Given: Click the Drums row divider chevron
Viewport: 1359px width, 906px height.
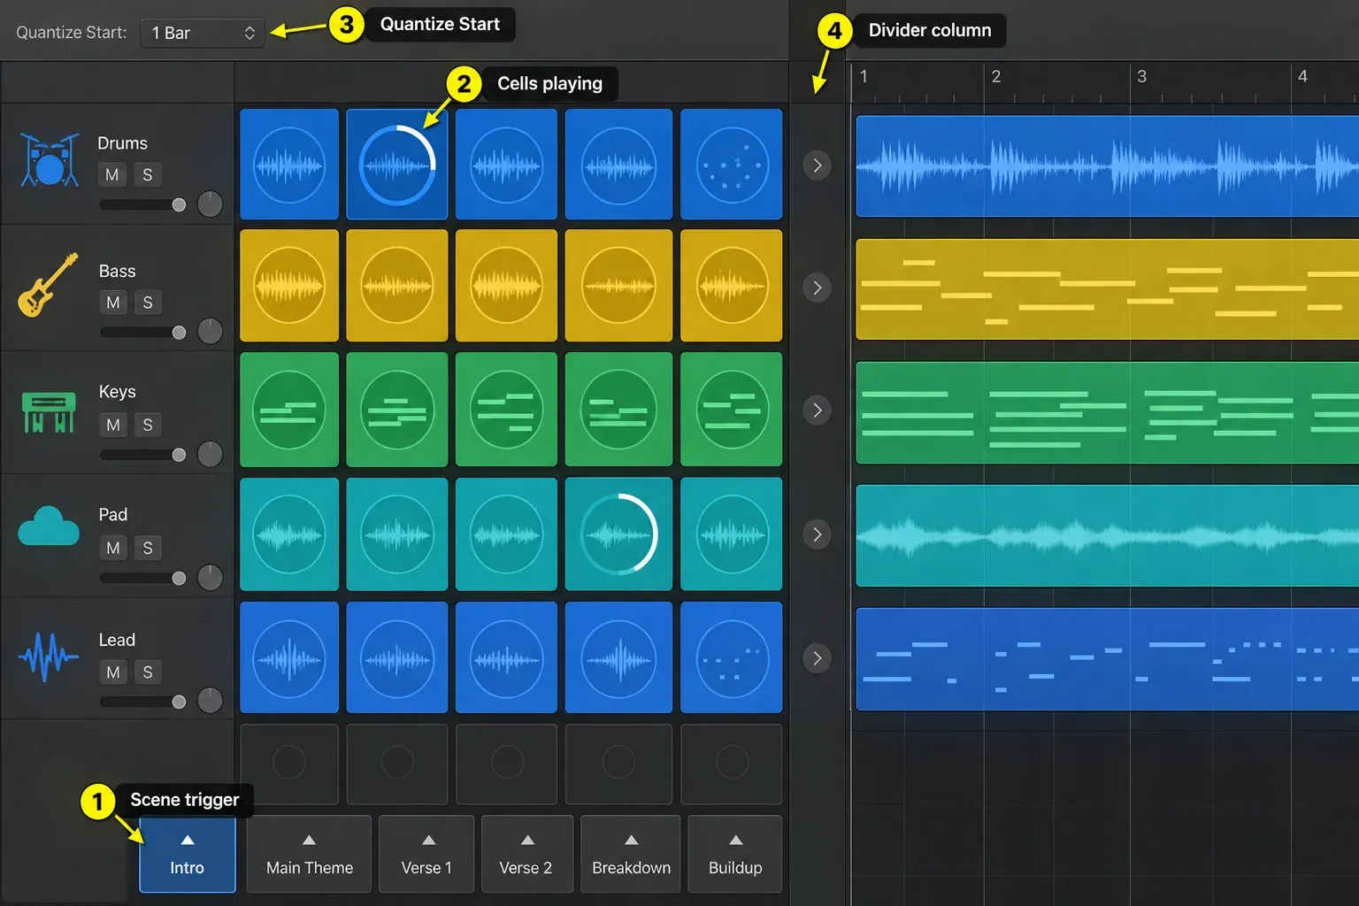Looking at the screenshot, I should click(x=818, y=165).
